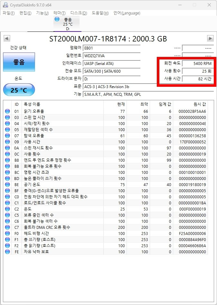Go to next disk with right arrow
Image resolution: width=217 pixels, height=305 pixels.
[210, 38]
